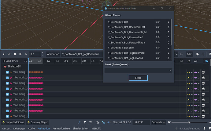Toggle bezier curve editor icon

79,122
